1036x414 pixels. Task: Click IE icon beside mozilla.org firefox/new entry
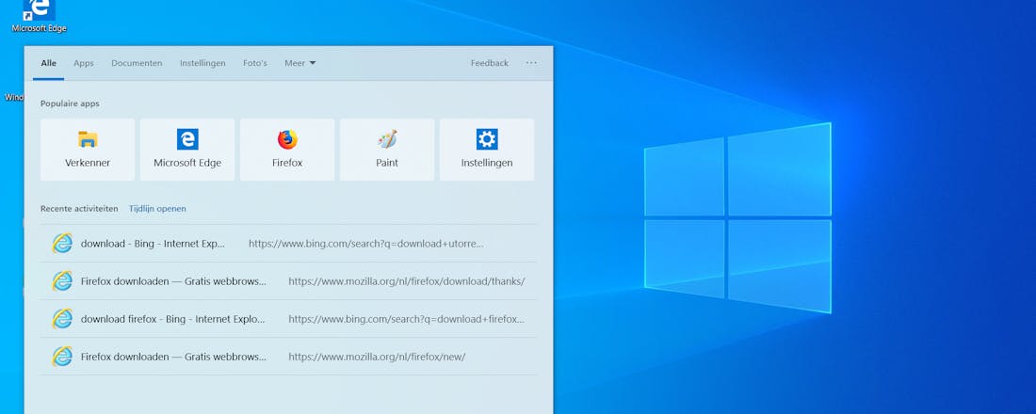click(62, 357)
